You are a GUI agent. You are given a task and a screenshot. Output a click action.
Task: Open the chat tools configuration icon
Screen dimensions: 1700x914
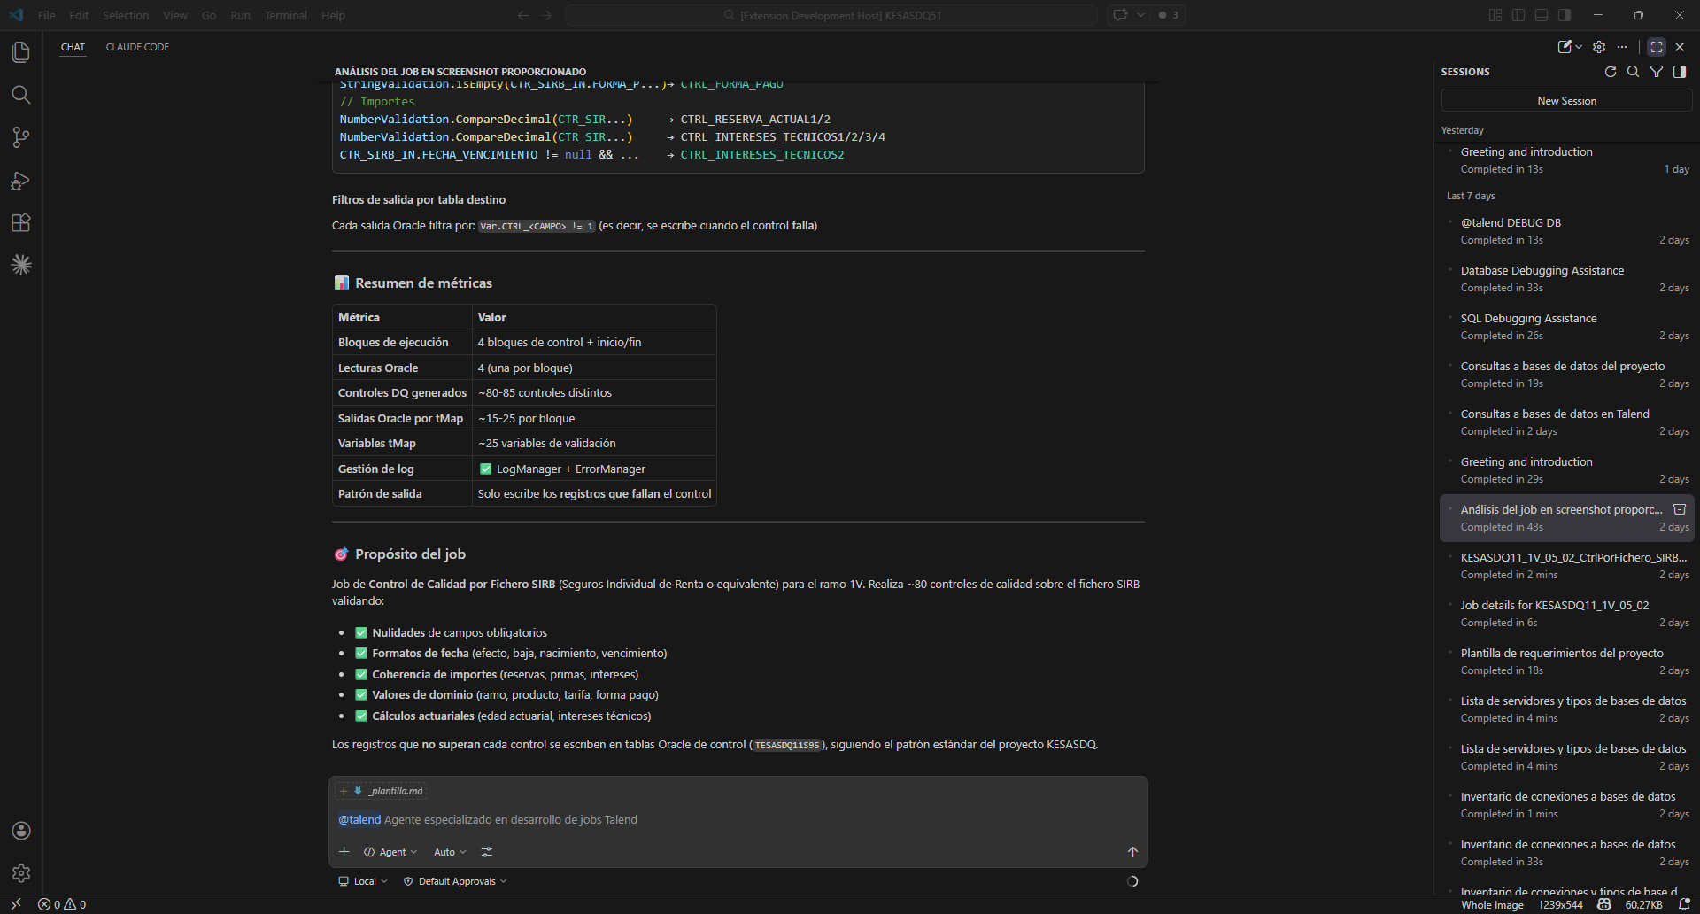[x=487, y=852]
